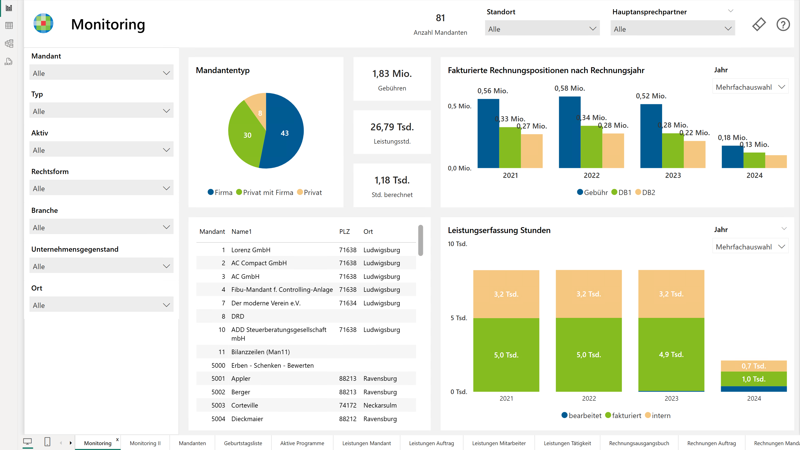Screen dimensions: 800x450
Task: Select the 2021 Gebühr bar 0,56 Mio.
Action: [x=488, y=134]
